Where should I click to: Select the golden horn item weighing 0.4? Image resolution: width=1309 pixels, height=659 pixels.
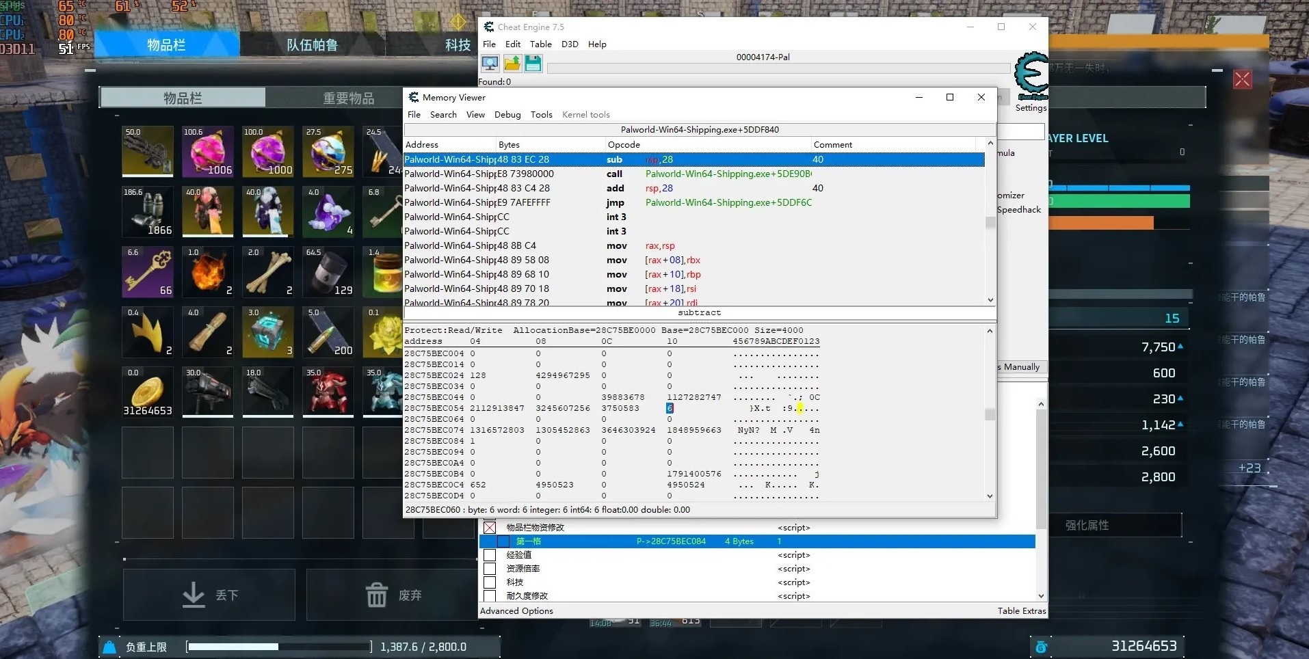(148, 332)
